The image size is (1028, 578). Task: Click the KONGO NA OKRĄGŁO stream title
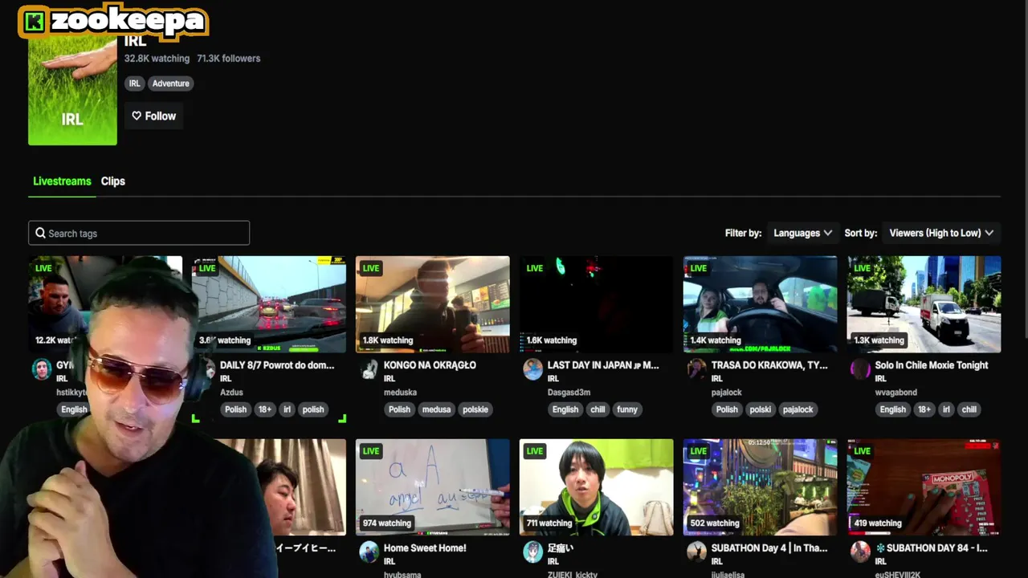click(430, 365)
